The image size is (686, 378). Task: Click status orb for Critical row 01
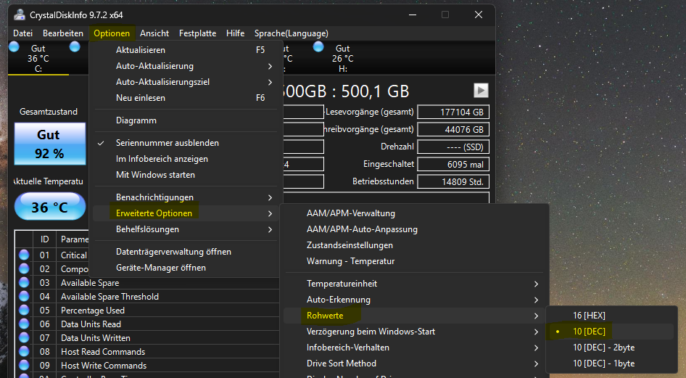(x=24, y=255)
